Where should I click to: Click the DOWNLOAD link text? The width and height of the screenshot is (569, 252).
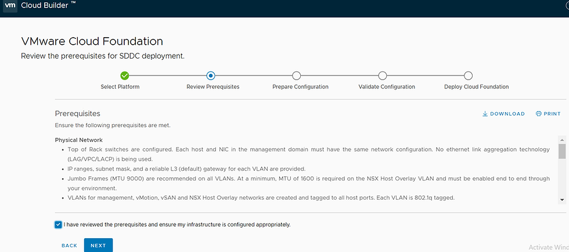[x=507, y=114]
